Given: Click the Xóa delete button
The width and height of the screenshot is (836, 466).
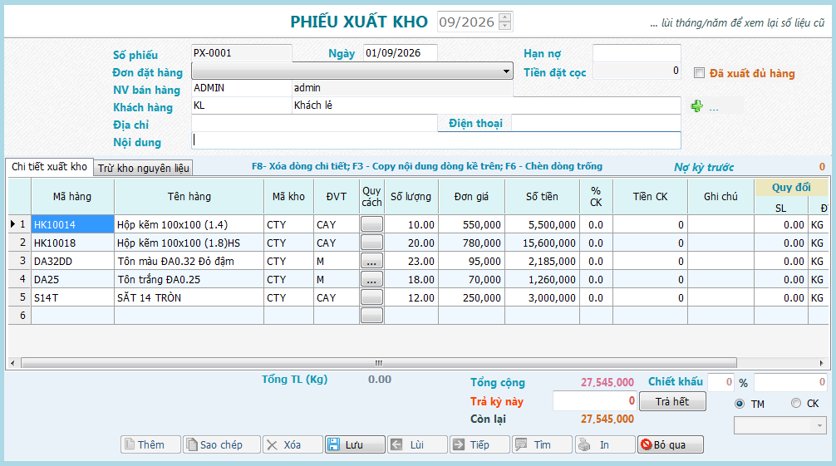Looking at the screenshot, I should pyautogui.click(x=293, y=444).
